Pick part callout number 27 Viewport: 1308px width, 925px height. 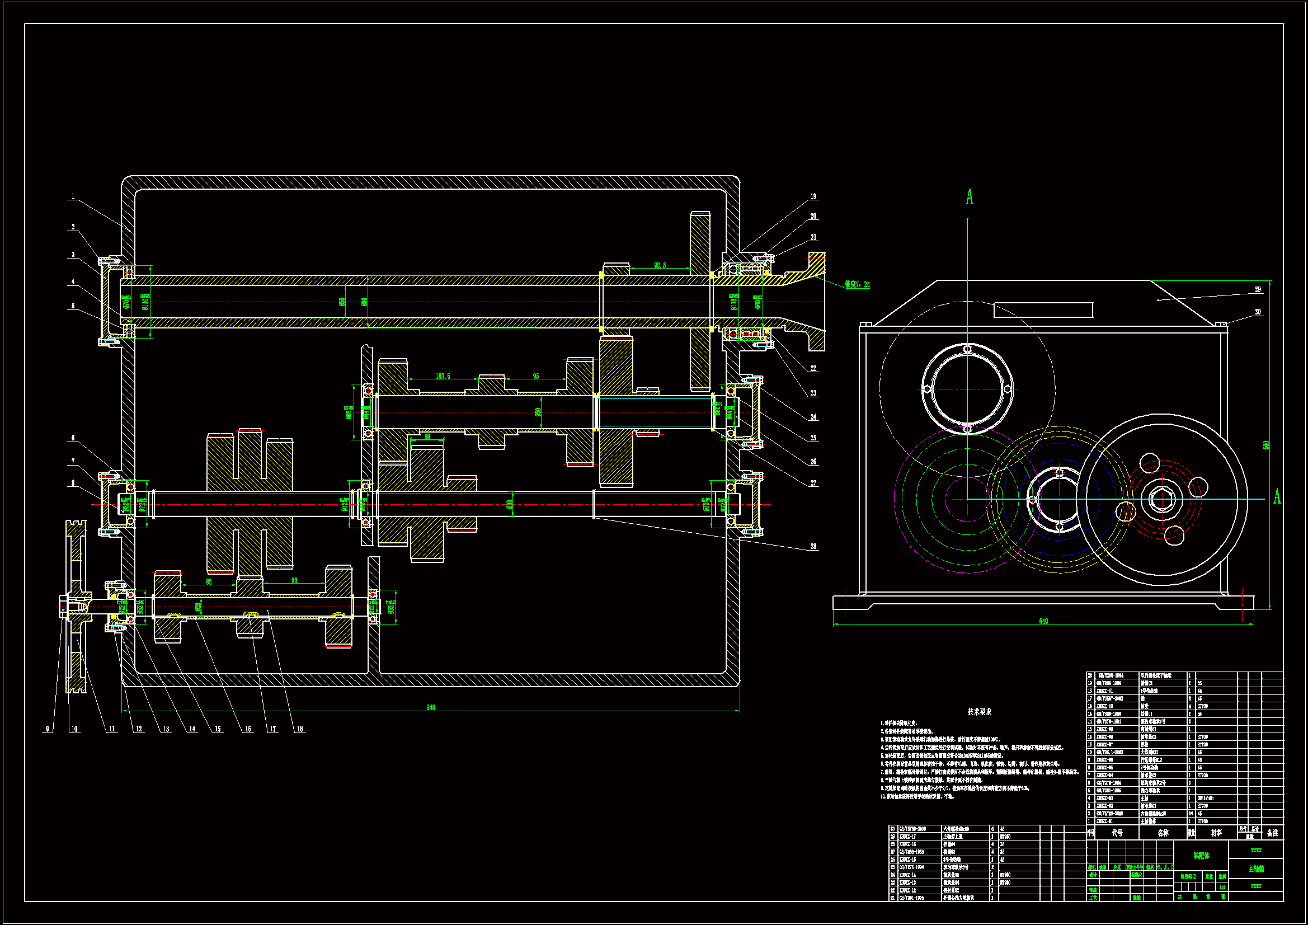(x=813, y=483)
